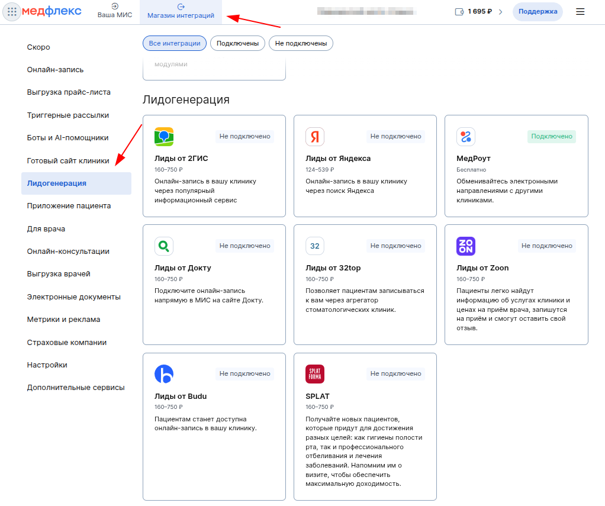605x506 pixels.
Task: Open the apps grid launcher icon
Action: pyautogui.click(x=12, y=12)
